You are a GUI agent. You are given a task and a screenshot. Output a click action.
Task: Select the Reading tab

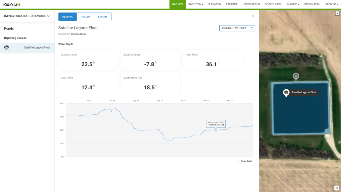coord(68,17)
